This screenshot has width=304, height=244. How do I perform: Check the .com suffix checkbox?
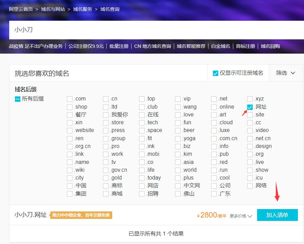pos(70,99)
